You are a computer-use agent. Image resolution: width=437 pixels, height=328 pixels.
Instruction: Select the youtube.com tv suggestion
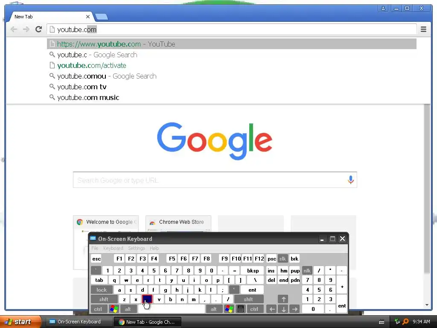(x=232, y=87)
